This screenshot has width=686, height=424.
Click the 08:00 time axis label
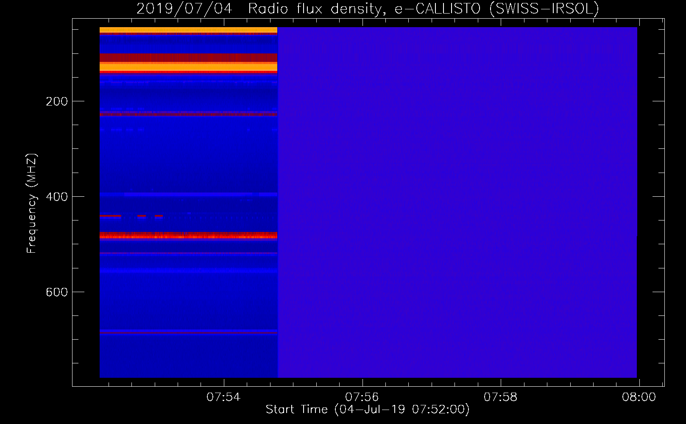click(639, 397)
